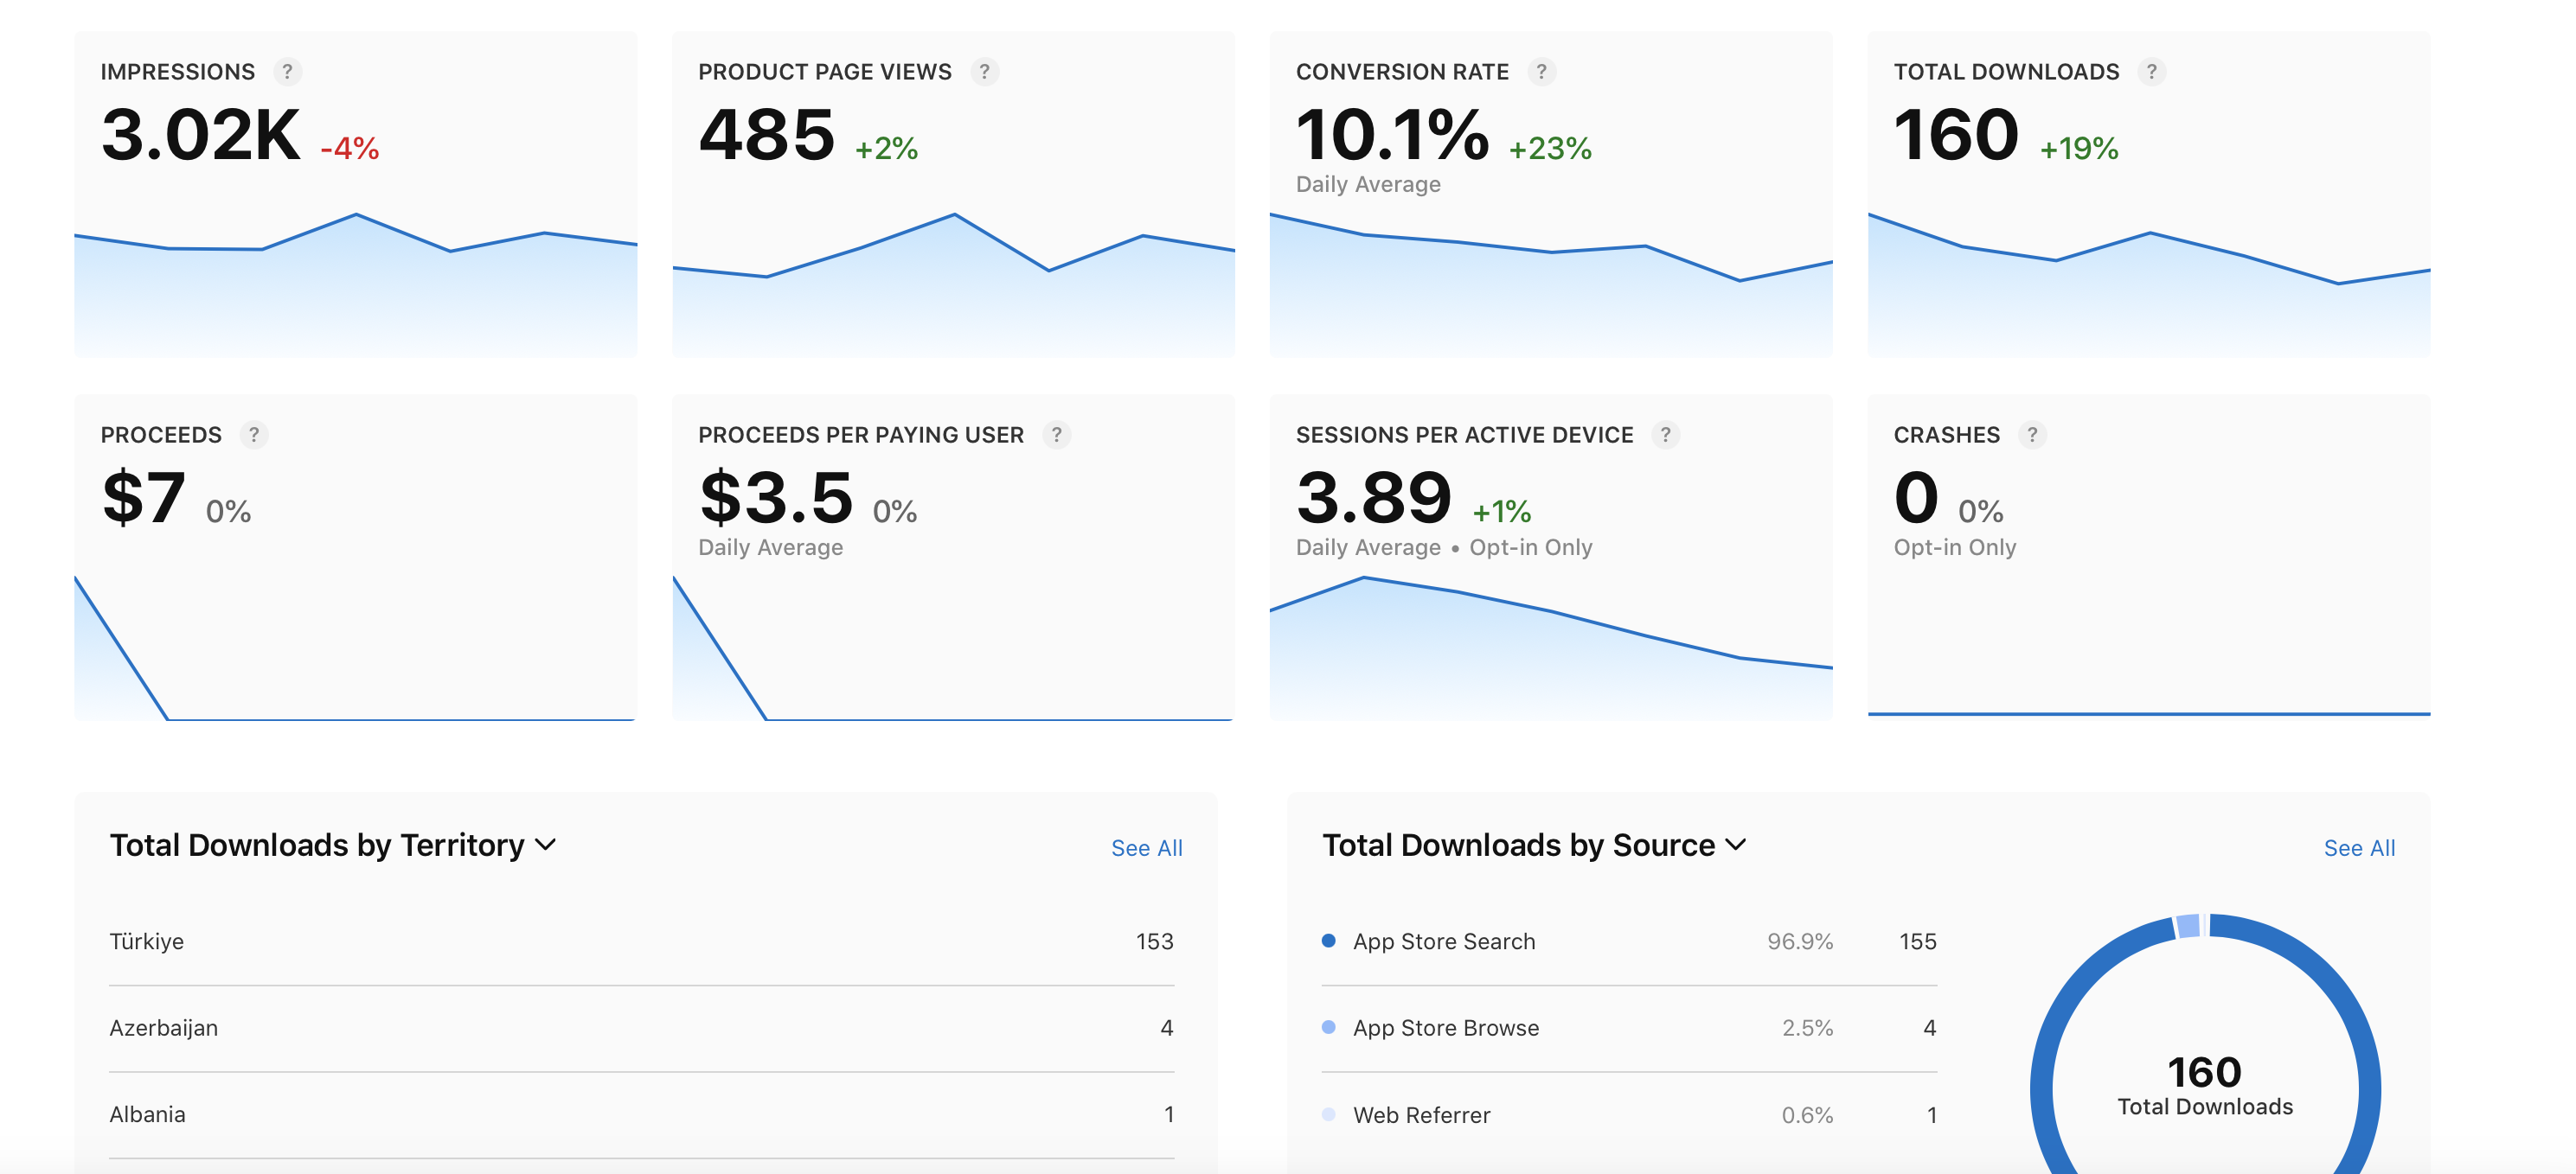2576x1174 pixels.
Task: Click the 153 downloads value for Türkiye
Action: 1154,942
